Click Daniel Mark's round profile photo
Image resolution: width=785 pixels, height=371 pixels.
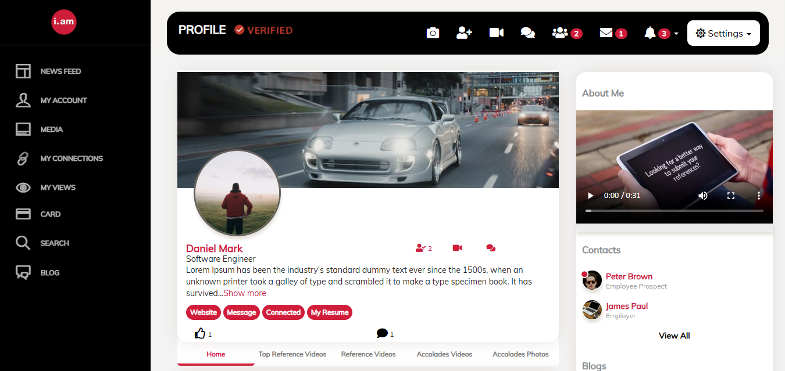(237, 193)
